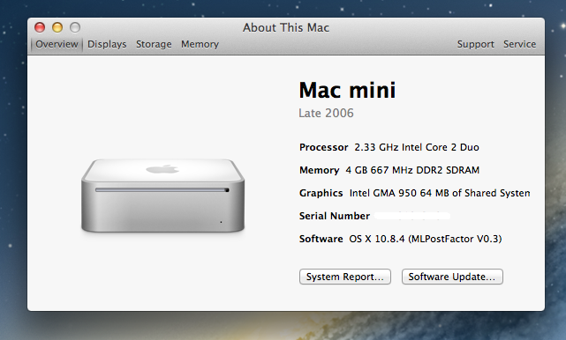The image size is (566, 340).
Task: Open the Storage tab
Action: (154, 44)
